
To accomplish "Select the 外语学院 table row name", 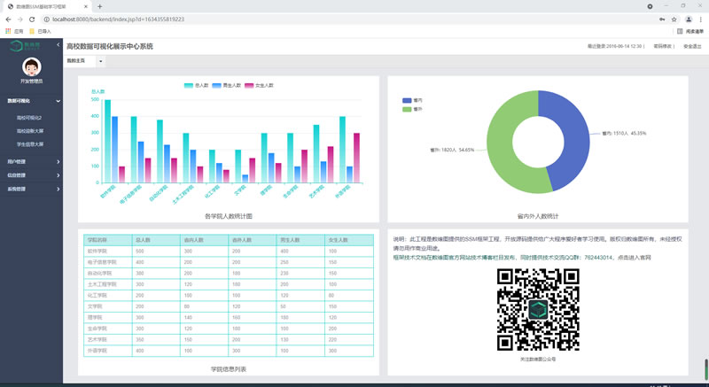I will coord(97,351).
